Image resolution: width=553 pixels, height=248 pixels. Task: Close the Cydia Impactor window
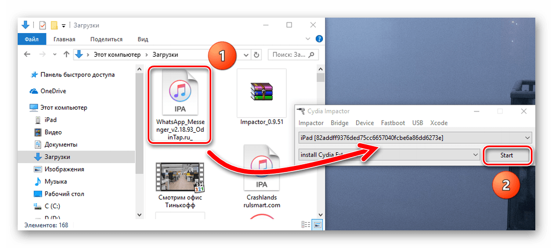524,111
